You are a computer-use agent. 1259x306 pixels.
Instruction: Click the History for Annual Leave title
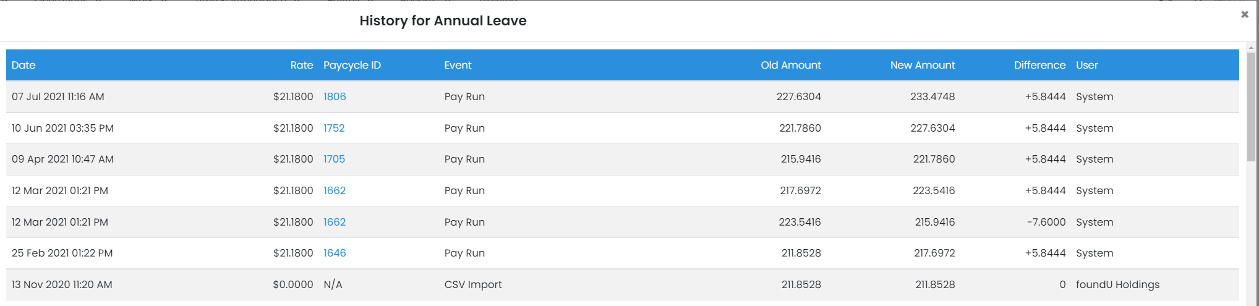[x=443, y=20]
